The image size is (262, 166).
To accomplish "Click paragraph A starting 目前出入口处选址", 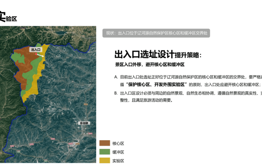I will (x=188, y=81).
